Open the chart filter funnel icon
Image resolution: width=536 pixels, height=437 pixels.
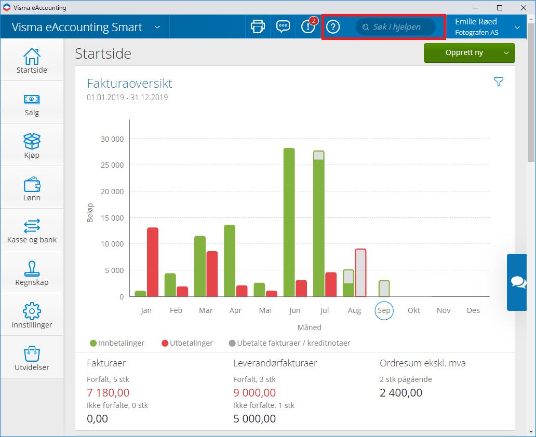(499, 81)
